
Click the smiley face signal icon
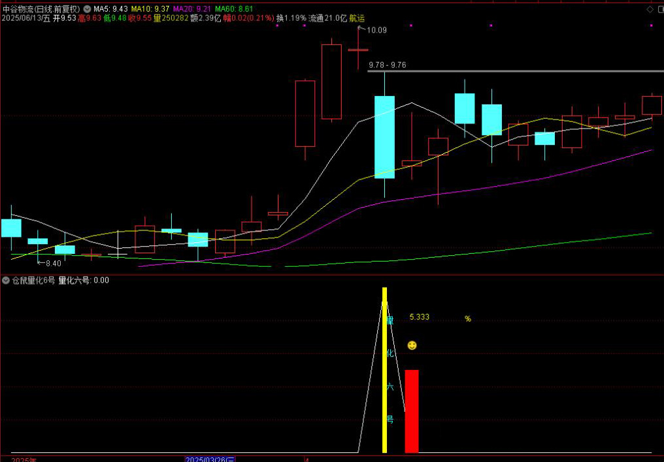click(x=412, y=345)
